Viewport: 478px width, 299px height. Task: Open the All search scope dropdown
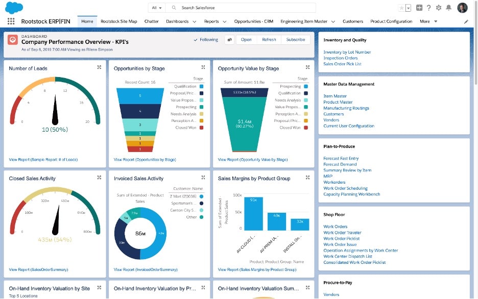(x=157, y=8)
